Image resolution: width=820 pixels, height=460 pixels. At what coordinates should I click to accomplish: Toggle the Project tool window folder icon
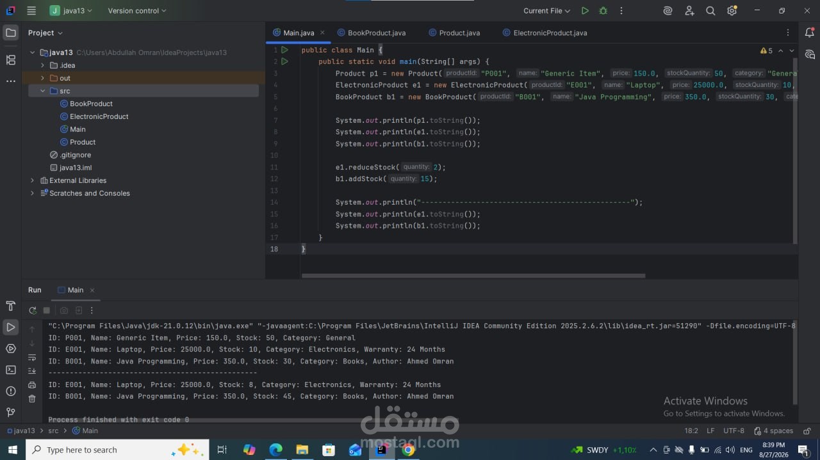point(10,33)
